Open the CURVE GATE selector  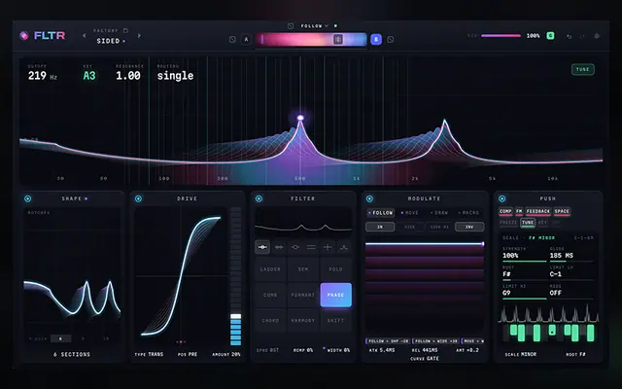point(425,359)
